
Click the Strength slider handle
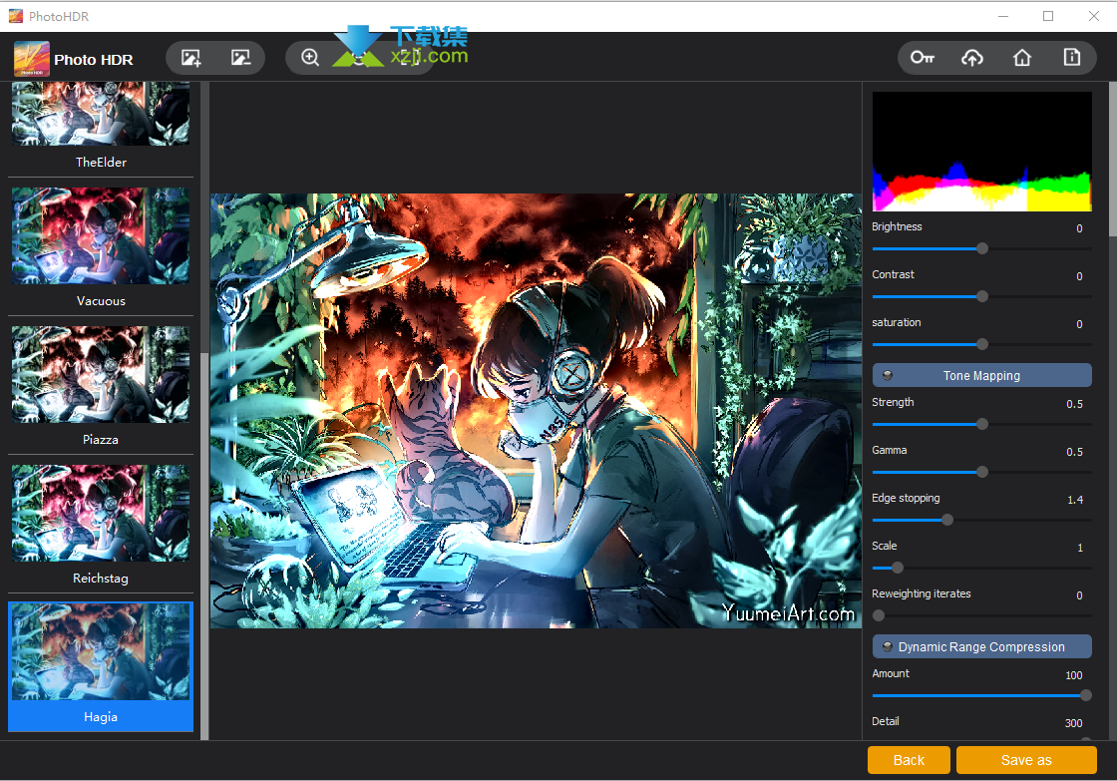click(982, 424)
